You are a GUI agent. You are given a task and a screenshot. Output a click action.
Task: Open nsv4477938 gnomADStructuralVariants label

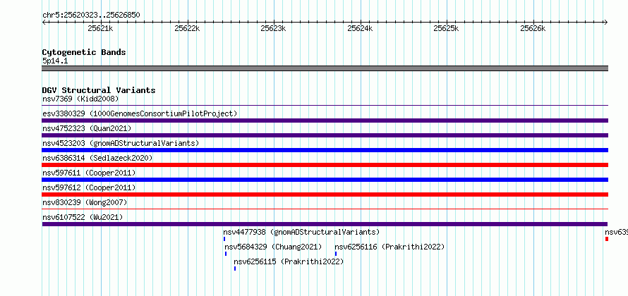[x=301, y=232]
